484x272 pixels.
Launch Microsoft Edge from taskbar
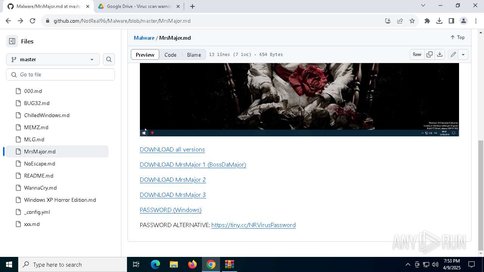click(x=155, y=264)
